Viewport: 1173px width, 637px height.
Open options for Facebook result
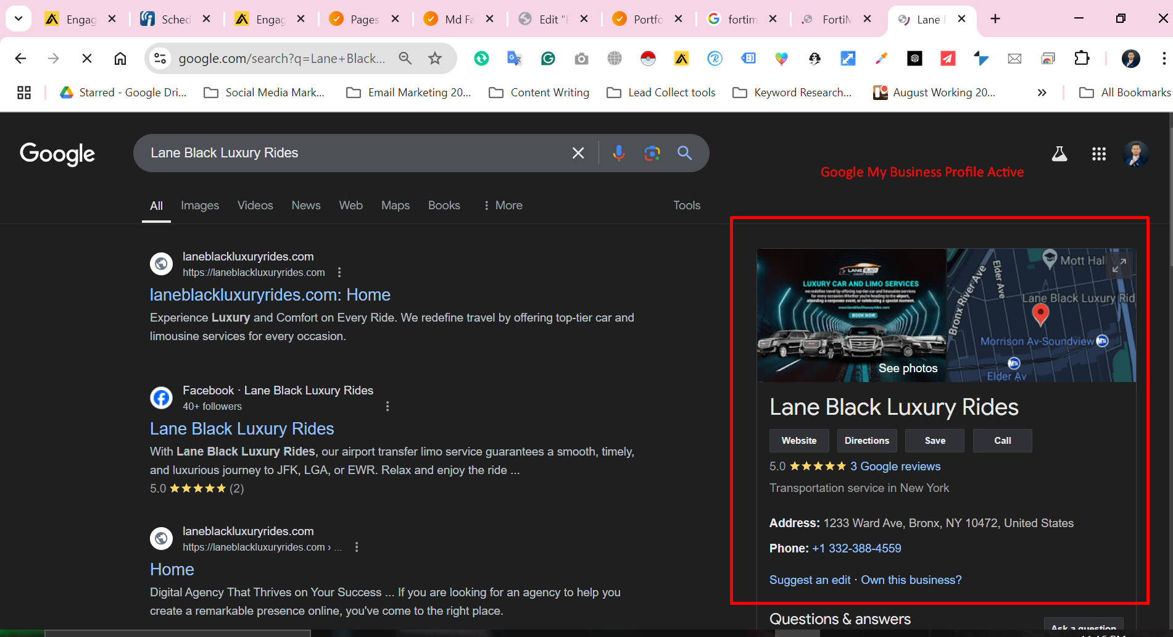[x=388, y=406]
